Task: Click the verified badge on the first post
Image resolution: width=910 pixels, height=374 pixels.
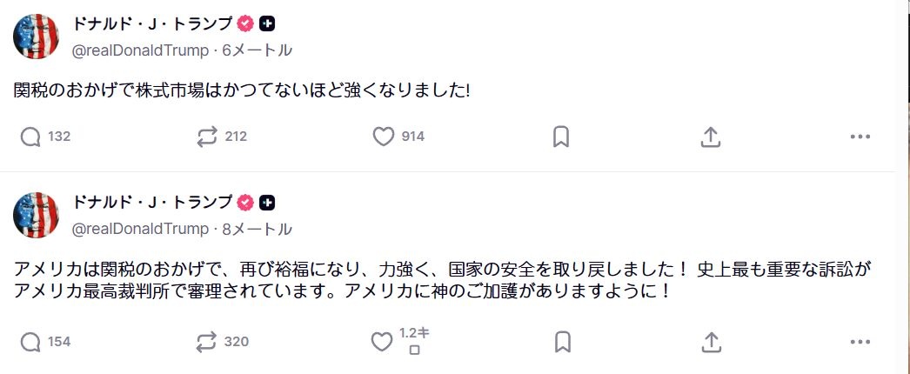Action: click(245, 24)
